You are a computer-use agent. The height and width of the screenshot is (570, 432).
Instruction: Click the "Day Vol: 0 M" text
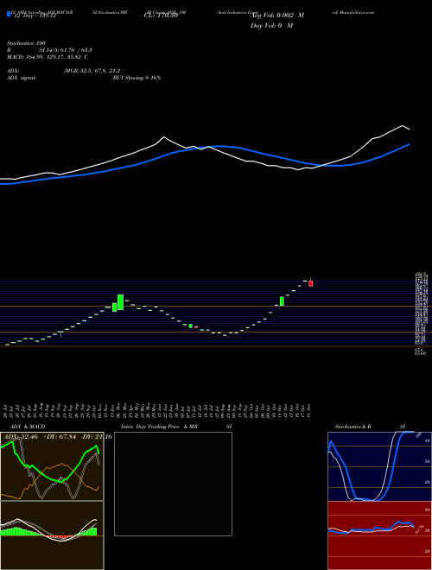click(271, 26)
